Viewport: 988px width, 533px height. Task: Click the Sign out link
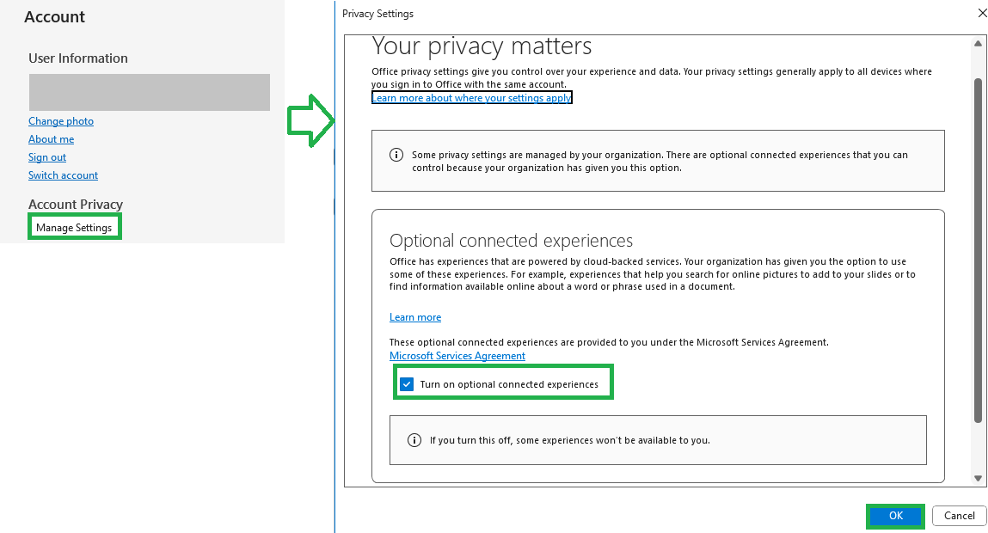[x=47, y=157]
